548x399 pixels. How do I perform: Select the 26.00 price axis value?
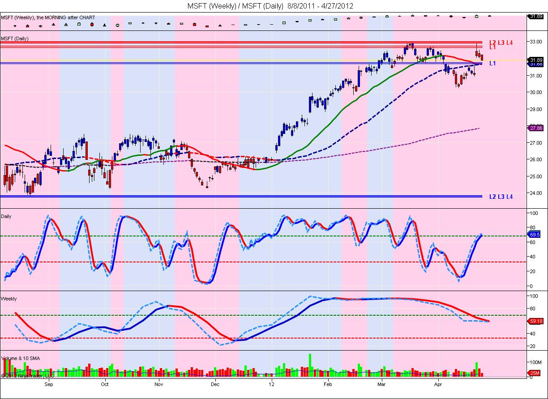click(x=536, y=159)
